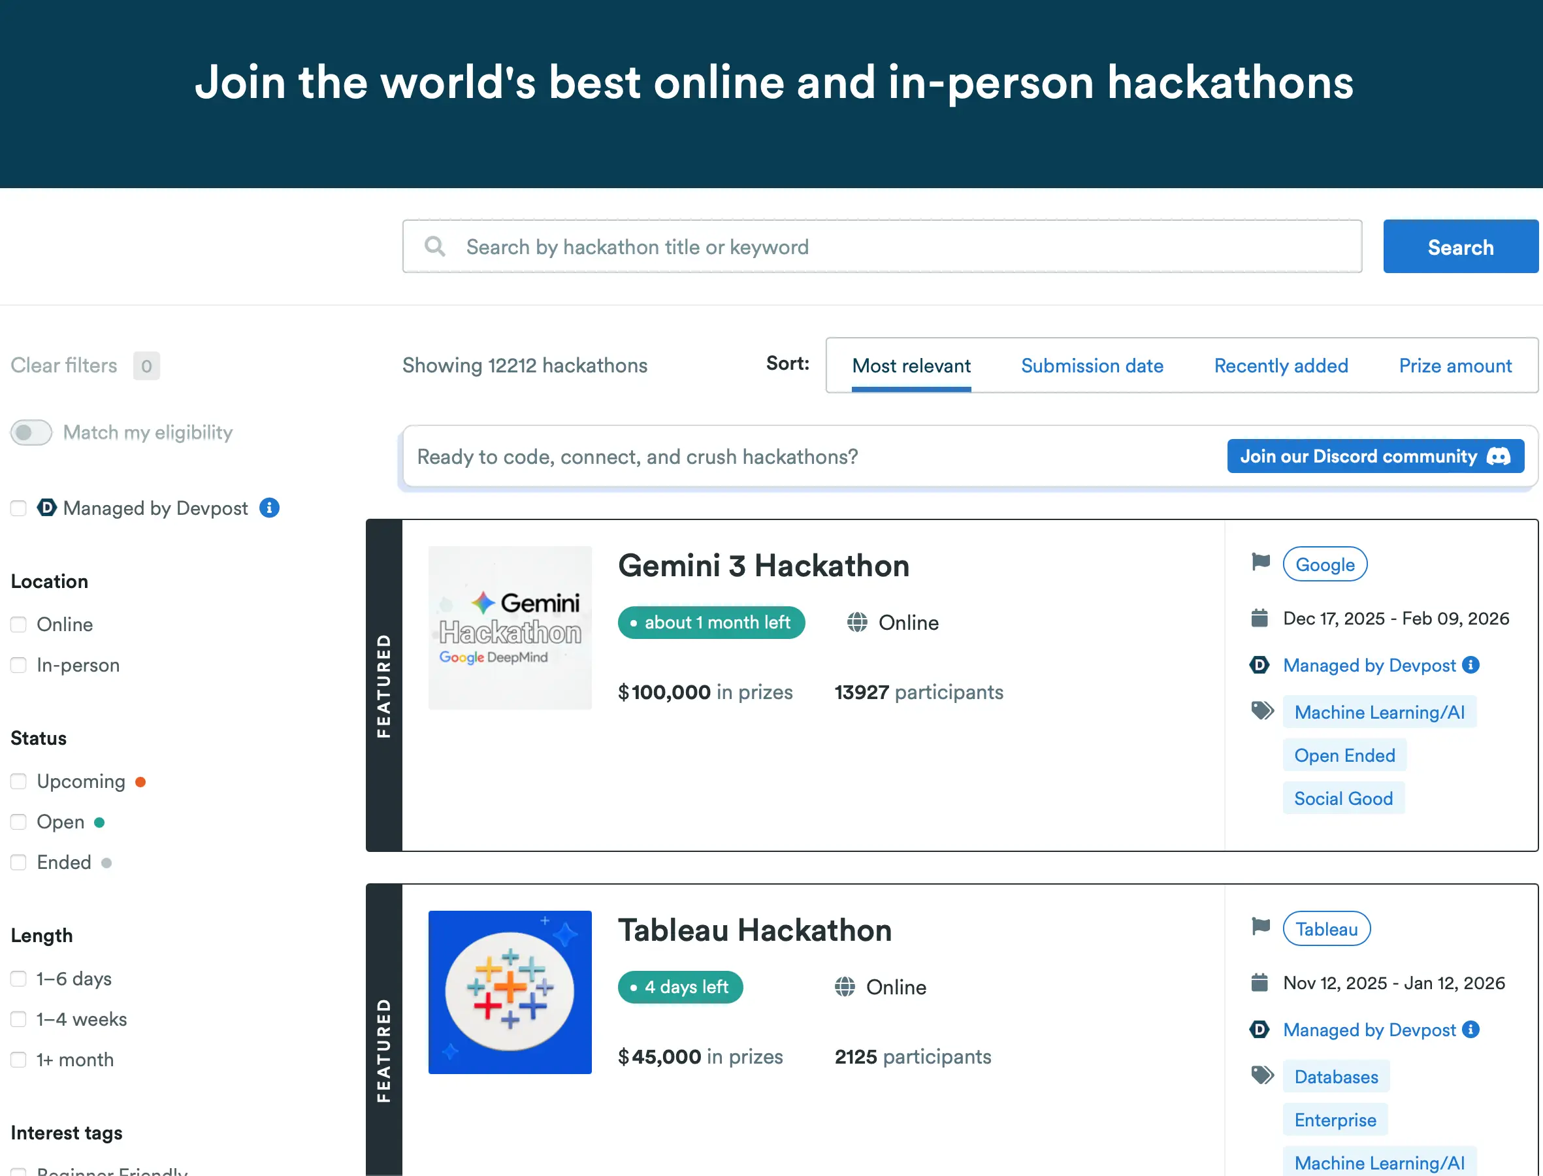Screen dimensions: 1543x1176
Task: Click the Machine Learning/AI tag on Gemini hackathon
Action: point(1380,712)
